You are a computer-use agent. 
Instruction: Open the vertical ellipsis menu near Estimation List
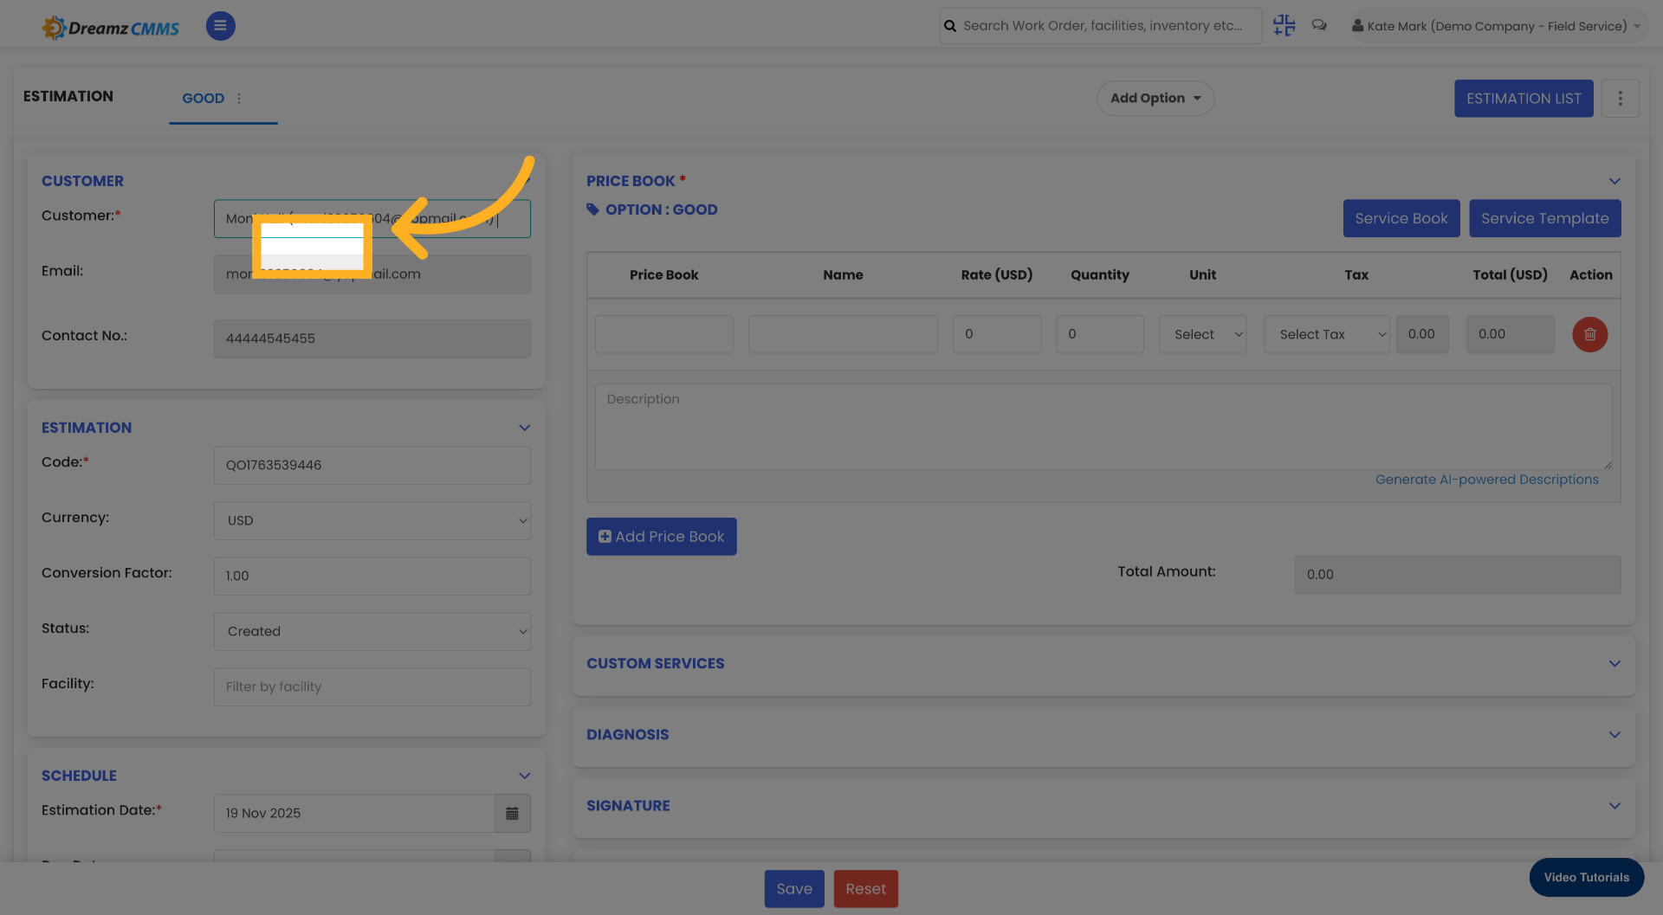1621,98
